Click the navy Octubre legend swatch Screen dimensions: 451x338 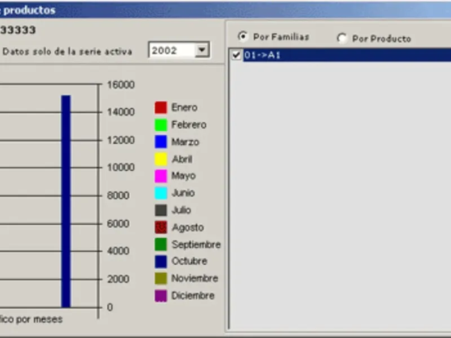point(161,261)
